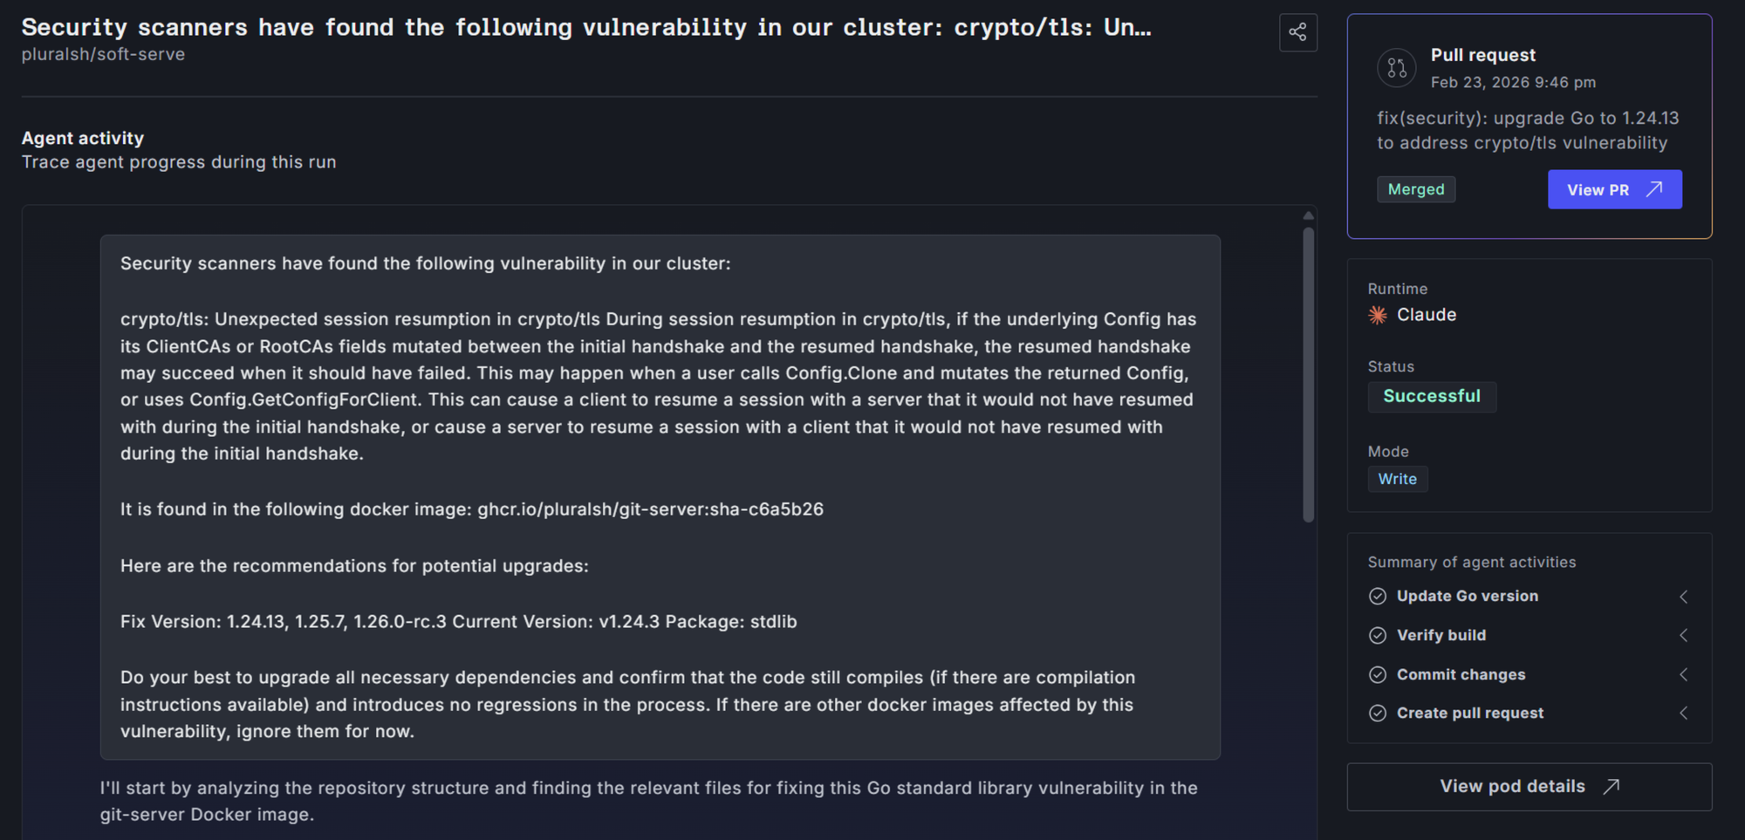Open the pluralsh/soft-serve repository link
This screenshot has height=840, width=1745.
click(103, 54)
